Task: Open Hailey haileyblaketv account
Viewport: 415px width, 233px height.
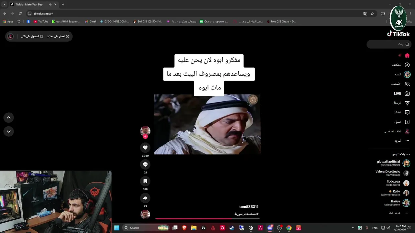Action: click(397, 203)
